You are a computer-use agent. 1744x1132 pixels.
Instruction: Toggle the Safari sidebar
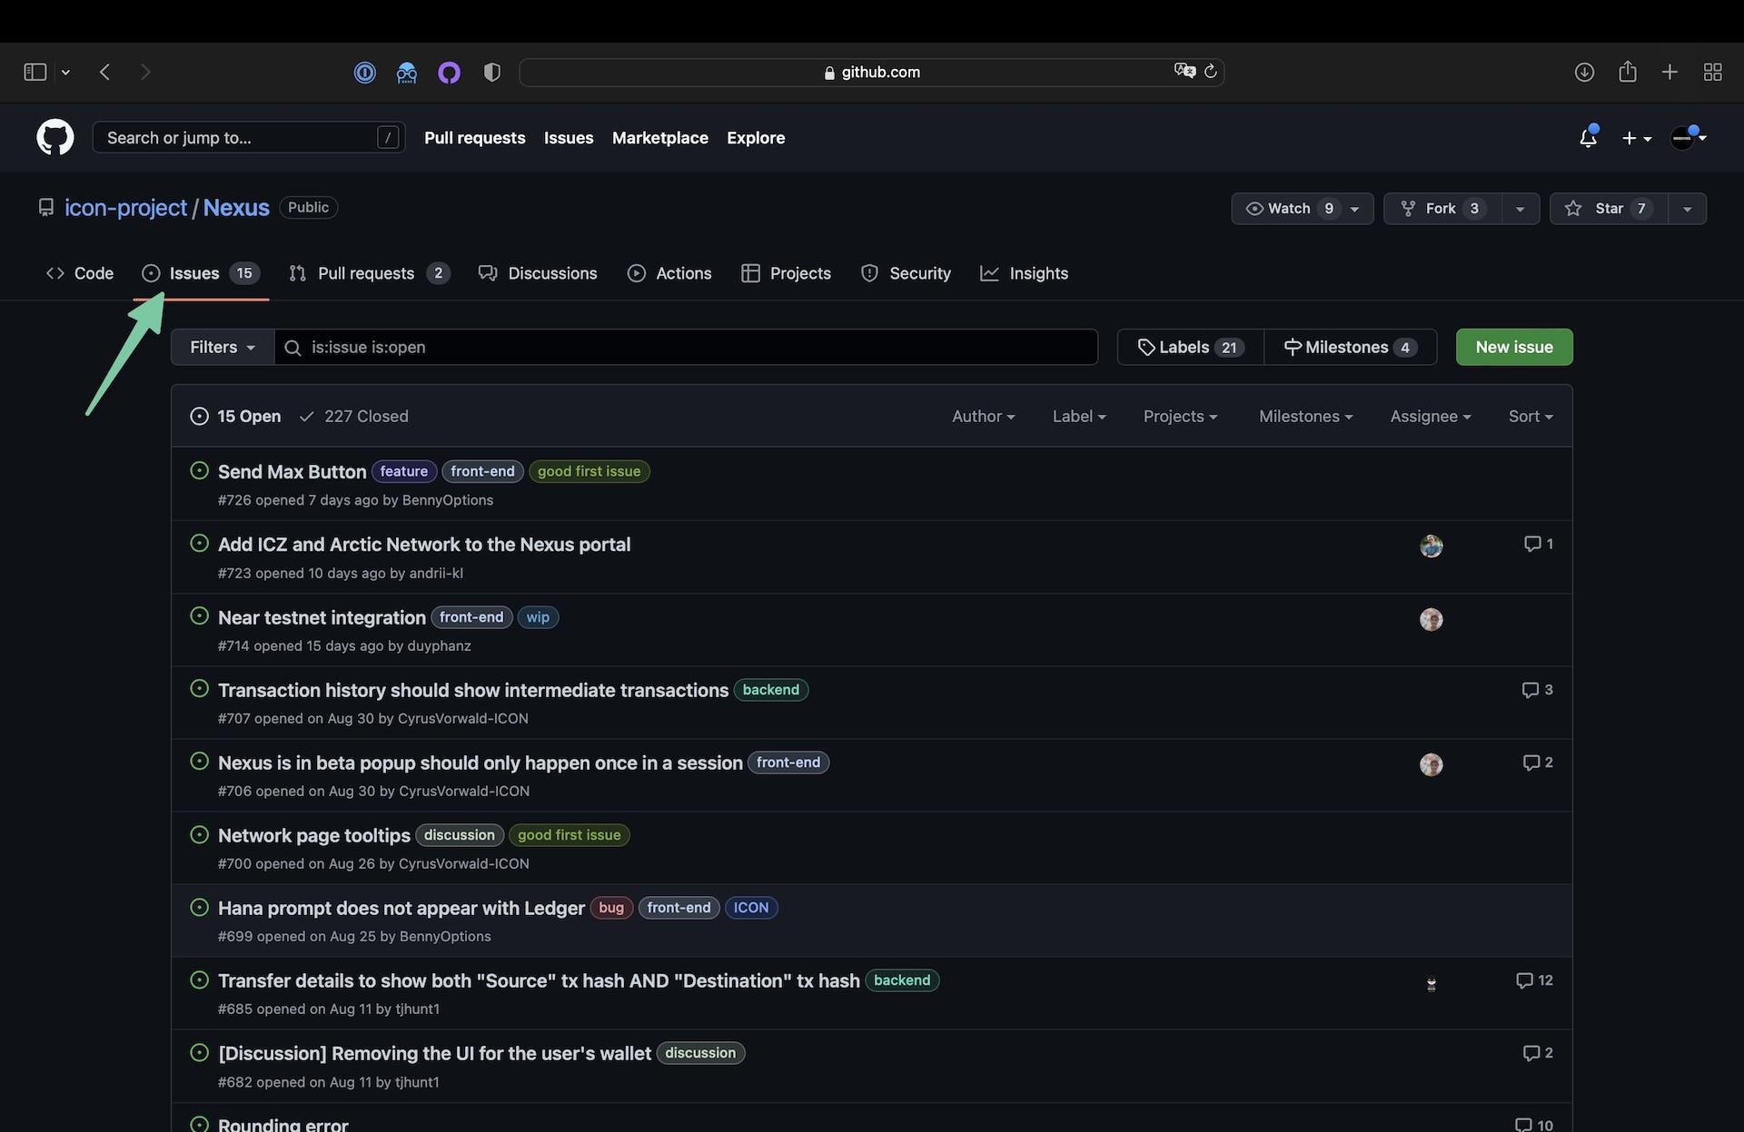click(35, 72)
